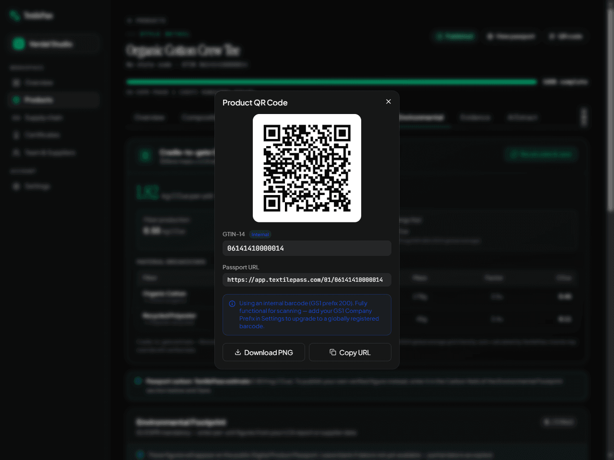The height and width of the screenshot is (460, 614).
Task: Click the Copy URL button
Action: 350,352
